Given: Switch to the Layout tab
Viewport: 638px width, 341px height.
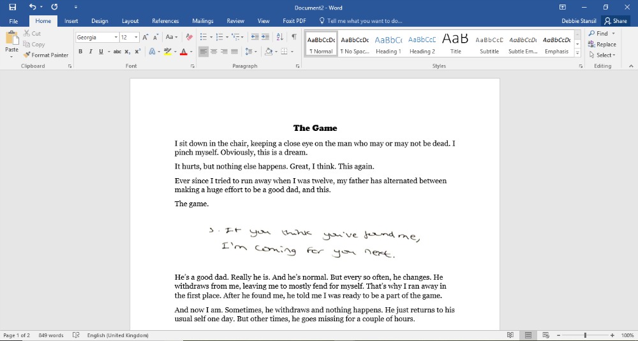Looking at the screenshot, I should coord(130,21).
